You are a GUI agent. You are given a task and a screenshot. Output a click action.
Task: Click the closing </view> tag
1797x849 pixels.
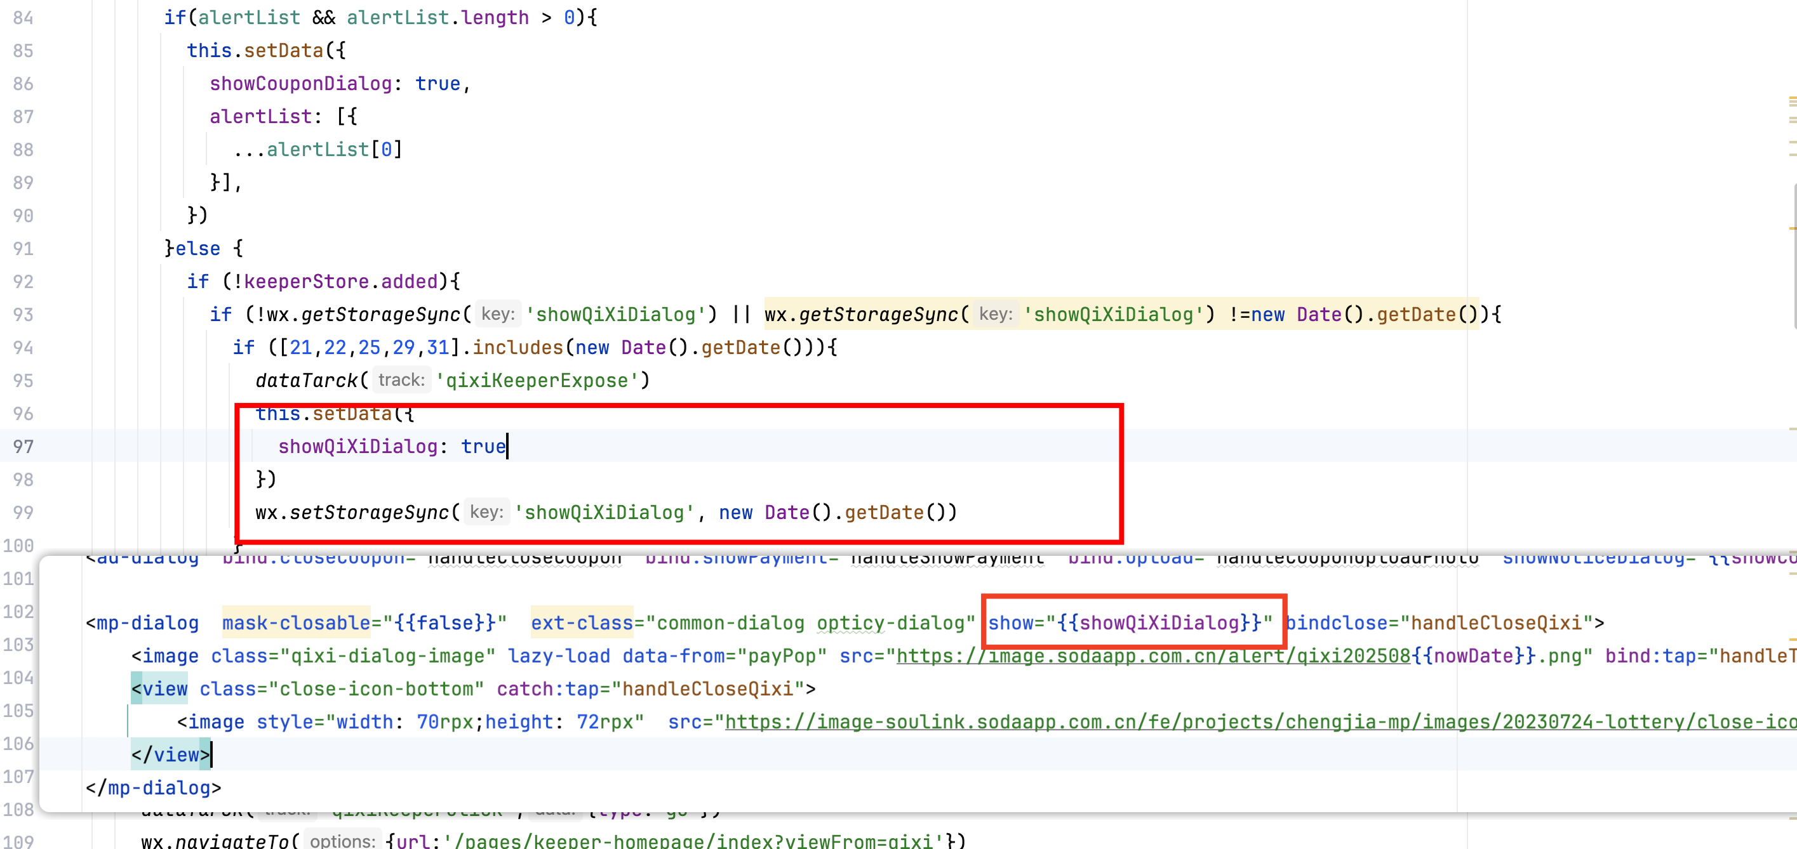tap(171, 755)
